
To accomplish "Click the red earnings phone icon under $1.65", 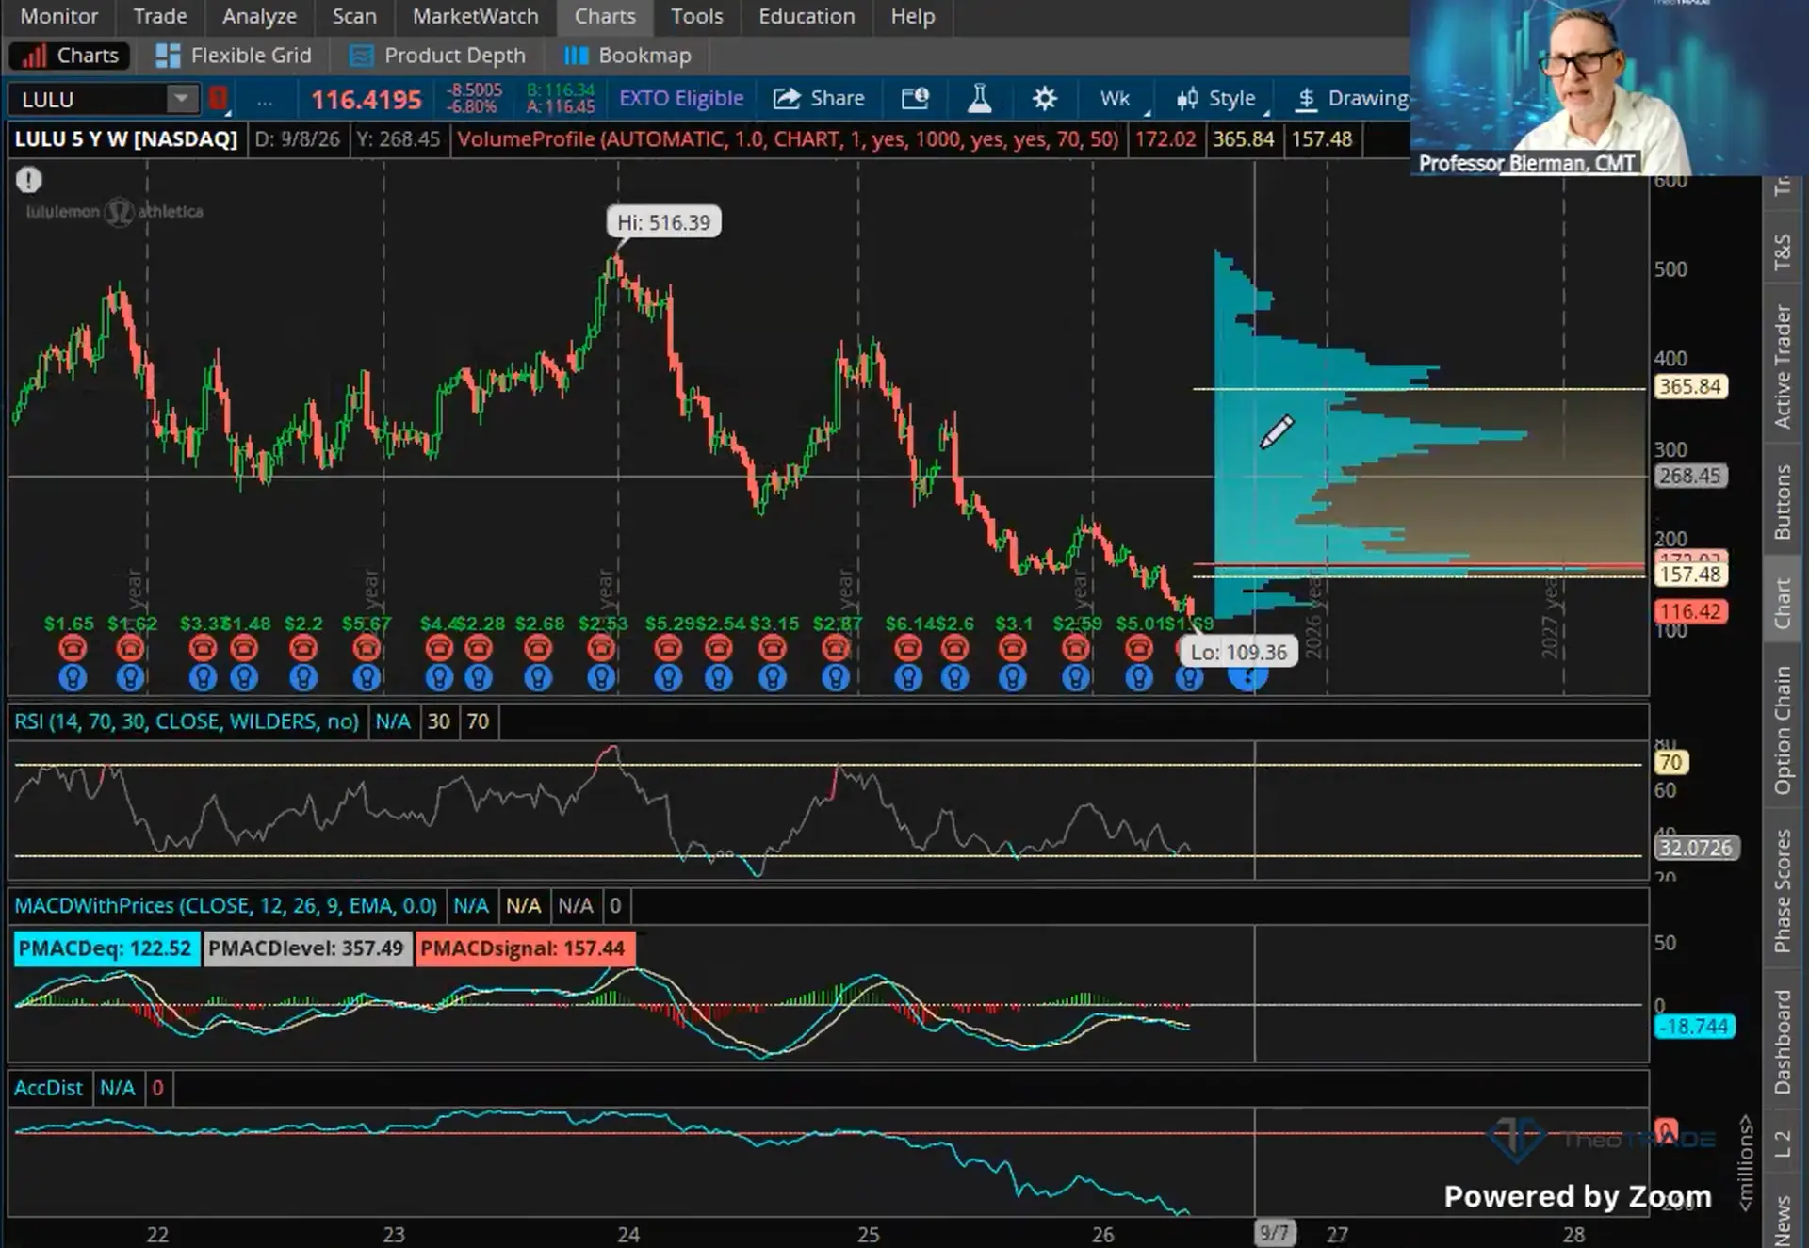I will tap(73, 648).
